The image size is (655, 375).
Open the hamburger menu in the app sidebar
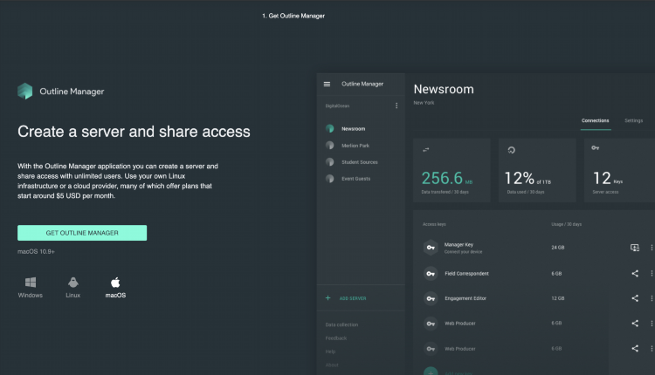click(327, 84)
